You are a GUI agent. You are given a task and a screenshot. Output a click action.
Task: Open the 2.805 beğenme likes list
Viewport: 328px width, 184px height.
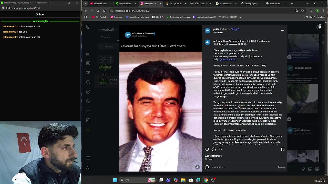pyautogui.click(x=213, y=156)
